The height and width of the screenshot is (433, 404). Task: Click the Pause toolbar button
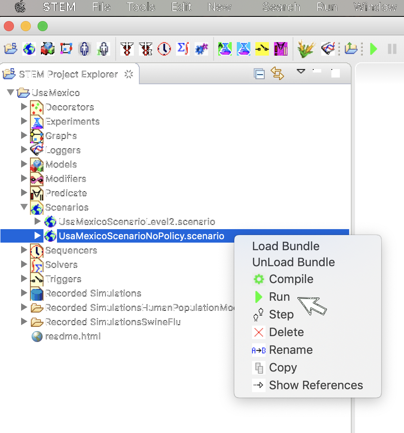[x=392, y=49]
